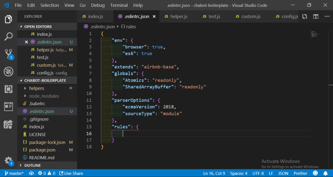333x177 pixels.
Task: Open the View menu
Action: 69,5
